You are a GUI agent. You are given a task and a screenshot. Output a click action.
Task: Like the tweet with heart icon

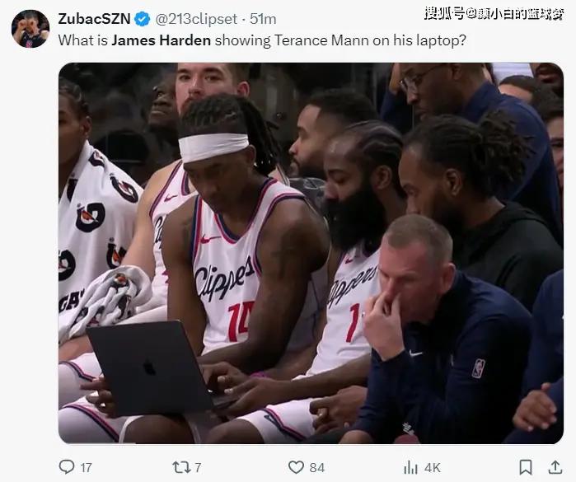point(296,467)
